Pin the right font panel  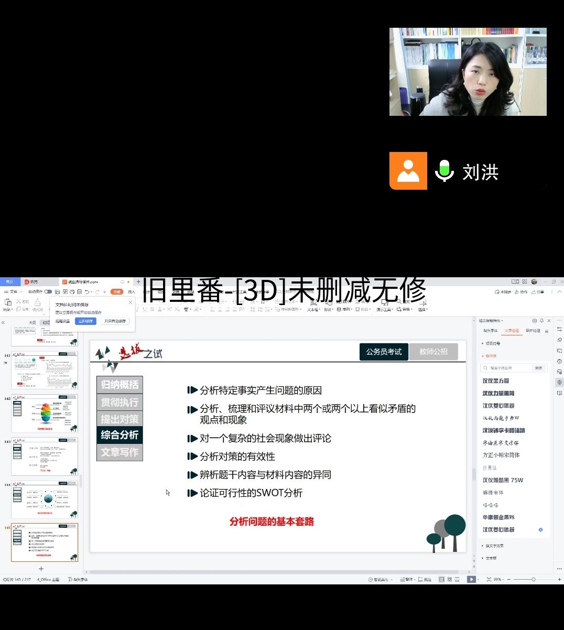541,321
